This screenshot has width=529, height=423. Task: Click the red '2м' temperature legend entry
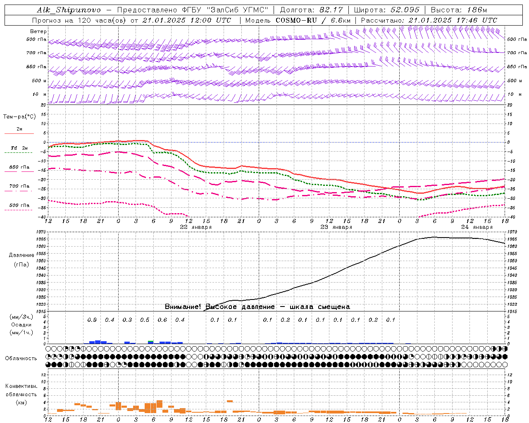(x=19, y=129)
